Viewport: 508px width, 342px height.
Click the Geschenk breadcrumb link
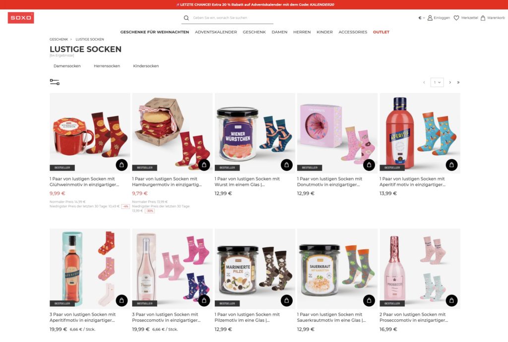tap(59, 40)
